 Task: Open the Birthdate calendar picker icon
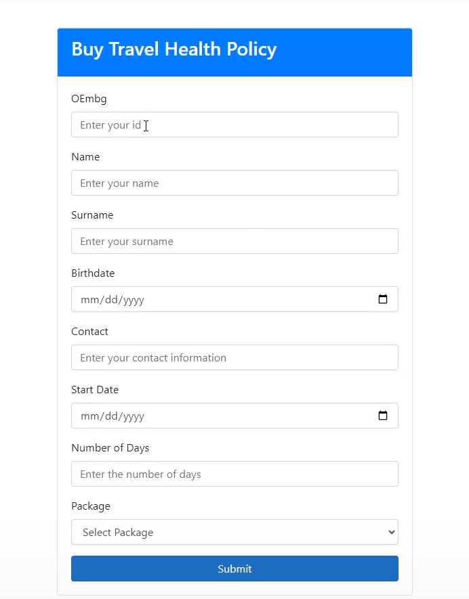click(x=383, y=299)
